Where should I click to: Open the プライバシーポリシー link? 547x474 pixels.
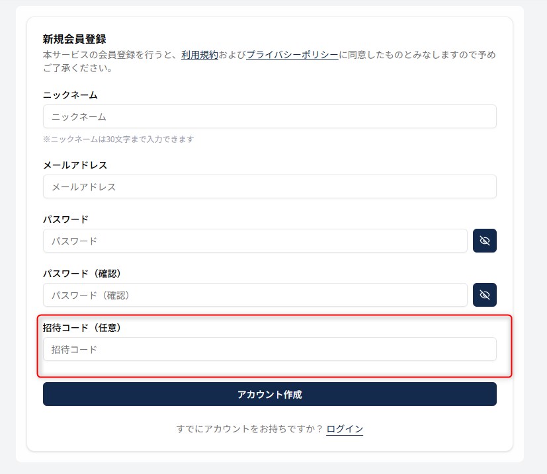[292, 56]
